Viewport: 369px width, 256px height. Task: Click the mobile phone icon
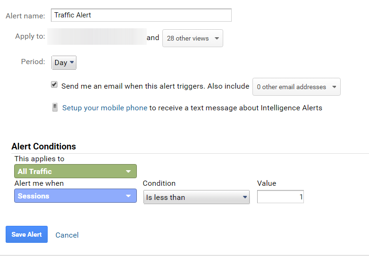coord(55,107)
